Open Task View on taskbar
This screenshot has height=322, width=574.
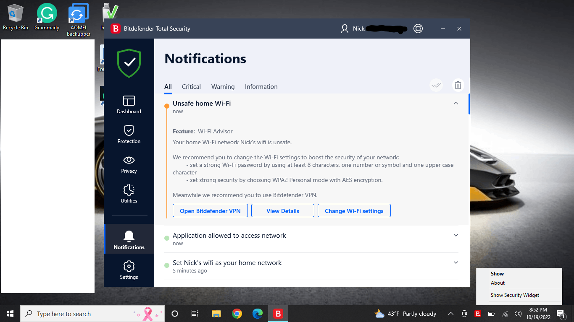click(x=195, y=314)
